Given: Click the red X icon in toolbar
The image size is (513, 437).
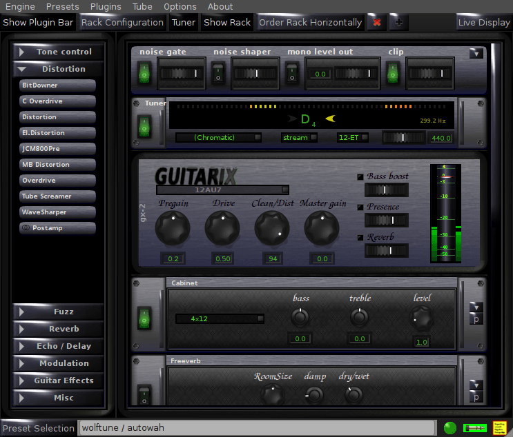Looking at the screenshot, I should coord(377,22).
